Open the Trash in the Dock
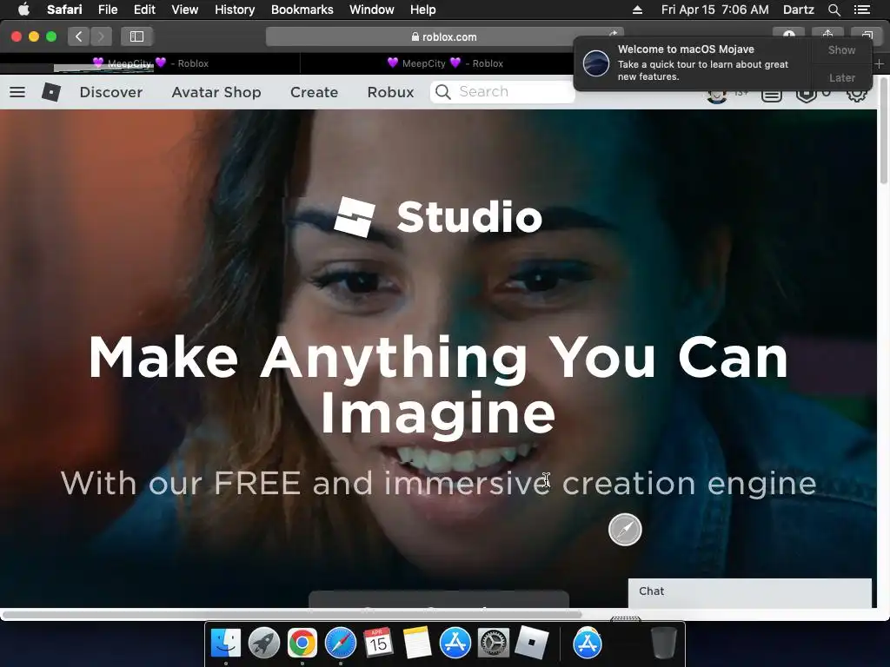 663,644
